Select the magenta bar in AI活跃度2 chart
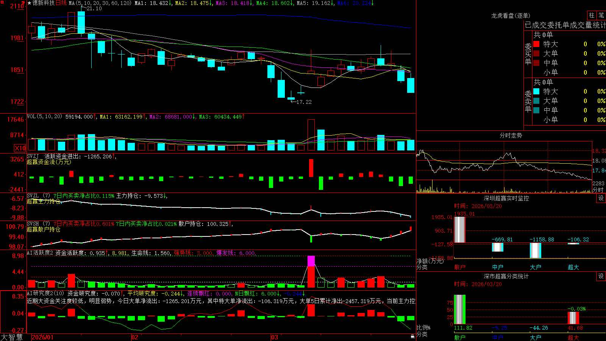 click(311, 261)
